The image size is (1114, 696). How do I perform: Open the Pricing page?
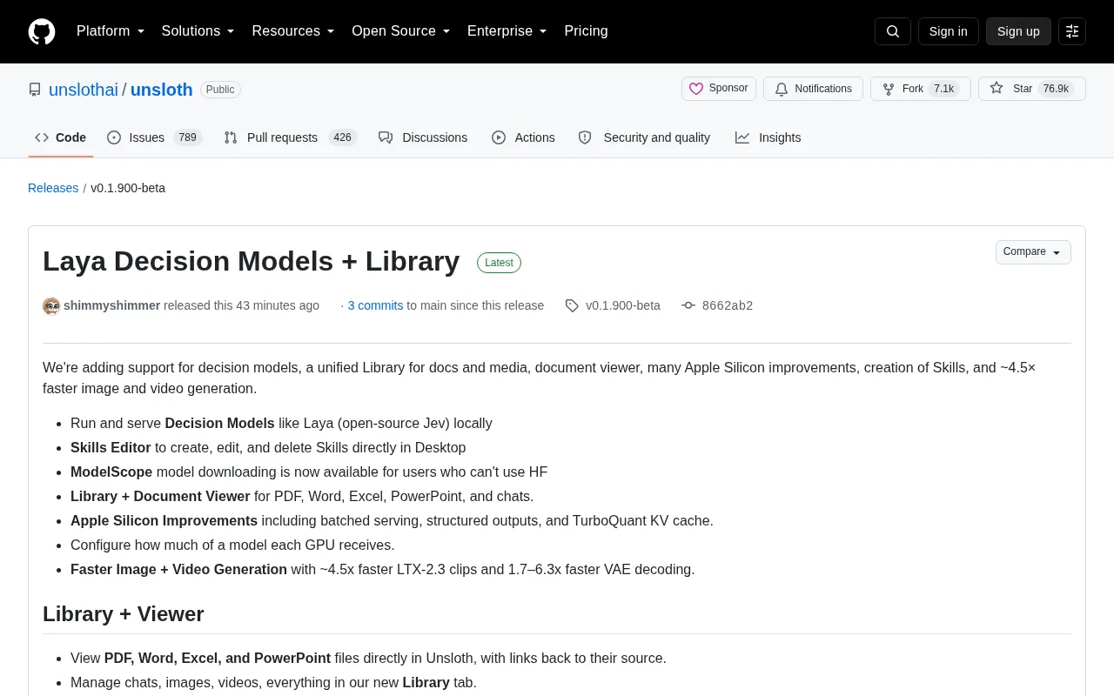586,31
